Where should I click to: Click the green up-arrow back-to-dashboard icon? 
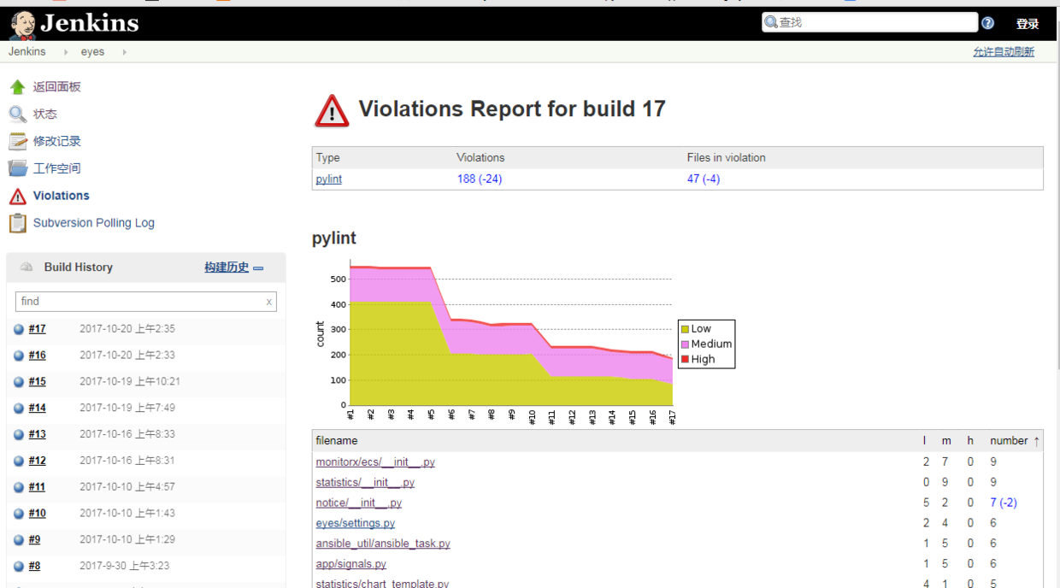[18, 87]
